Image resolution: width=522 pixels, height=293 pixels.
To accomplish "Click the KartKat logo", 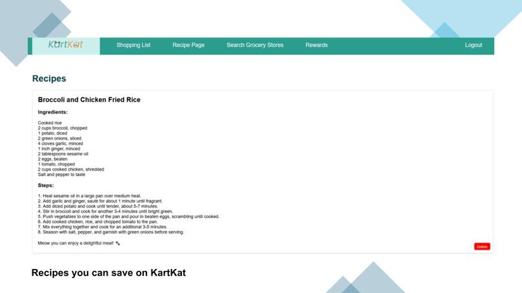I will (65, 45).
